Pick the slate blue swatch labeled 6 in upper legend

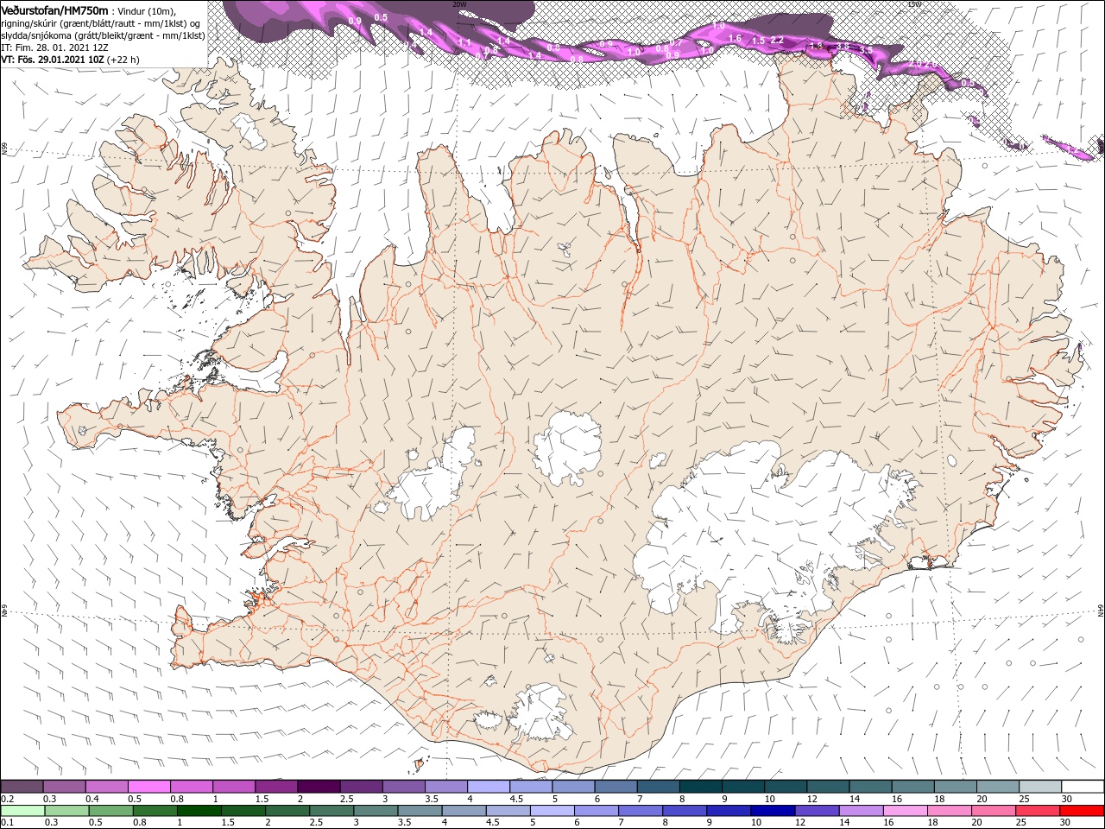[616, 787]
